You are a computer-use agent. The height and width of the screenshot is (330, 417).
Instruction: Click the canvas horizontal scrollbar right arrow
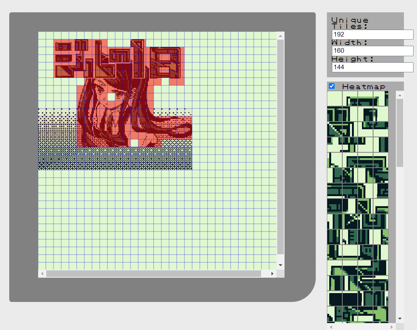pyautogui.click(x=272, y=274)
